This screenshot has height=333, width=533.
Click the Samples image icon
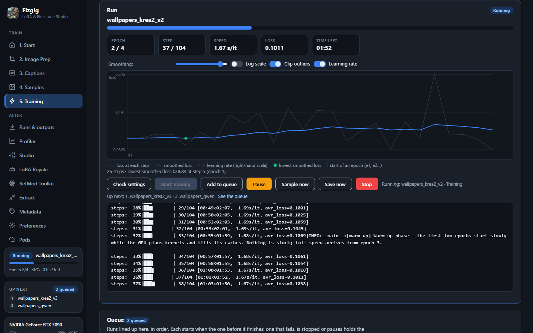point(12,87)
